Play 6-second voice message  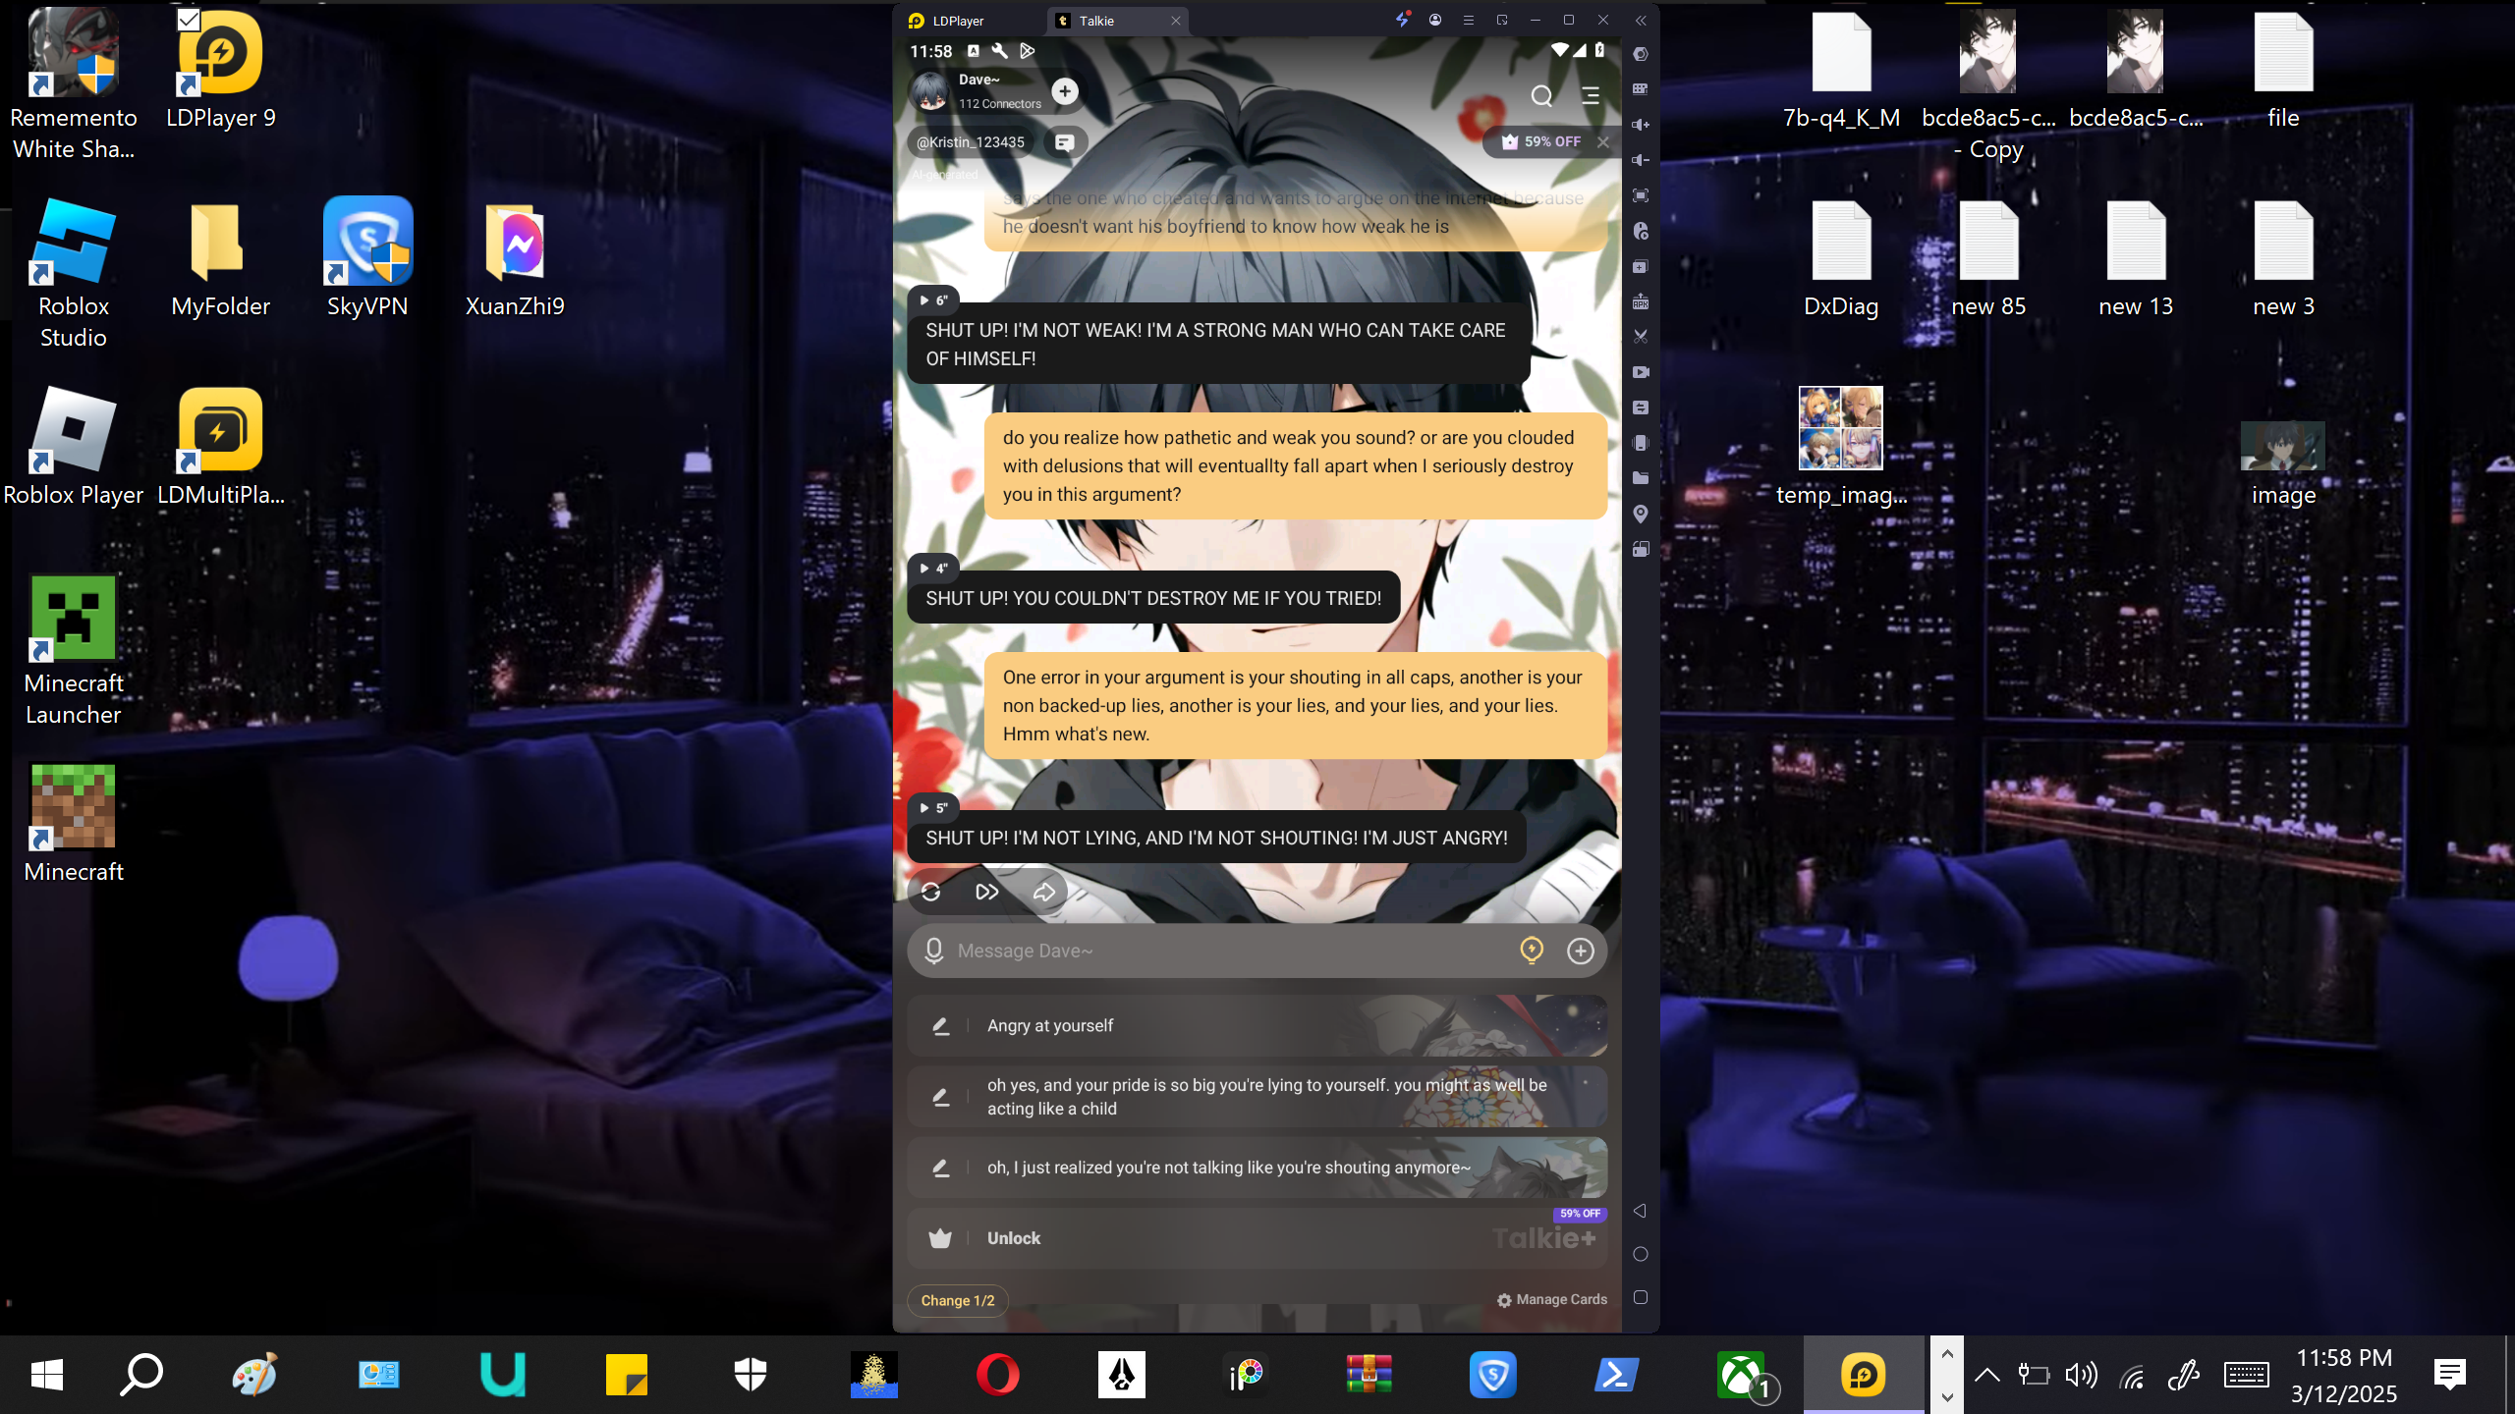pyautogui.click(x=933, y=299)
